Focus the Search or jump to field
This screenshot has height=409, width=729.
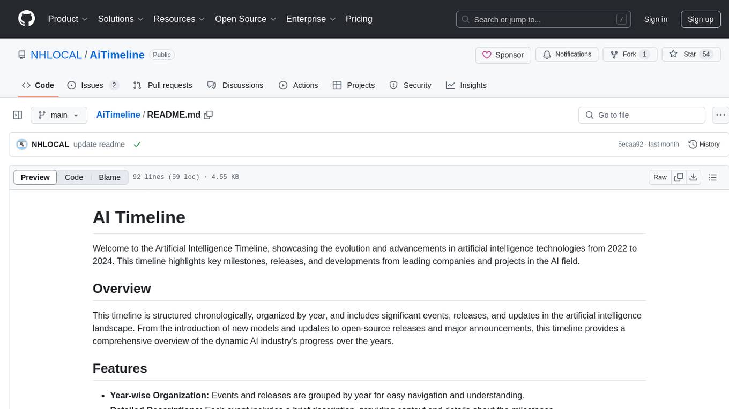click(543, 19)
